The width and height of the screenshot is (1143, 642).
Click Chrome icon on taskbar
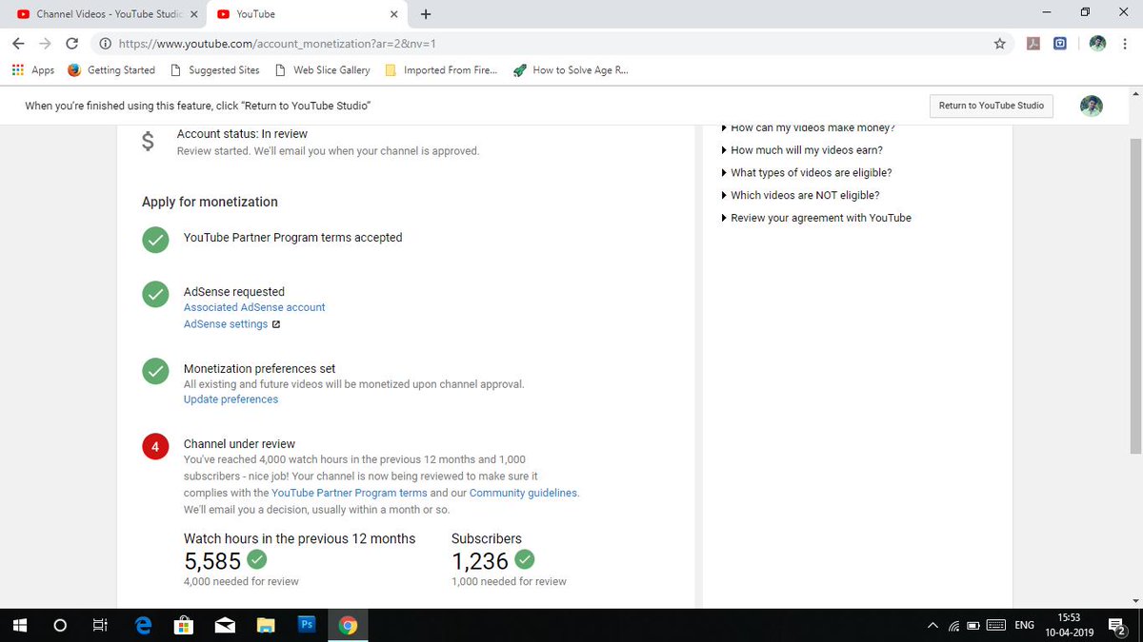(x=348, y=625)
